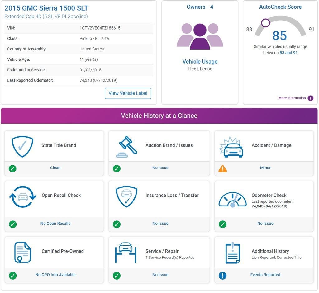This screenshot has width=319, height=293.
Task: Click the 83 and 91 range text
Action: click(x=288, y=53)
